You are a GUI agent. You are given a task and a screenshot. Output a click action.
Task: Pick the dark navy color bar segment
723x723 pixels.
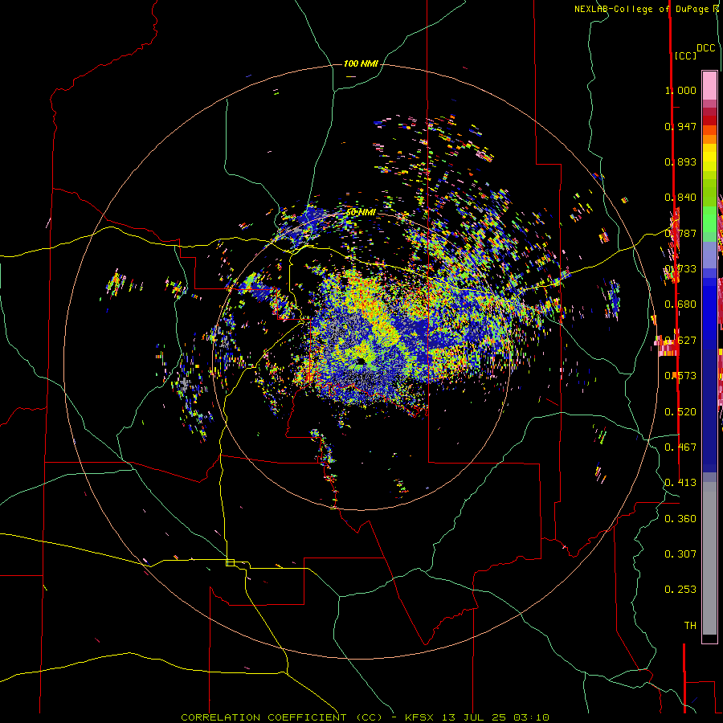pyautogui.click(x=709, y=406)
